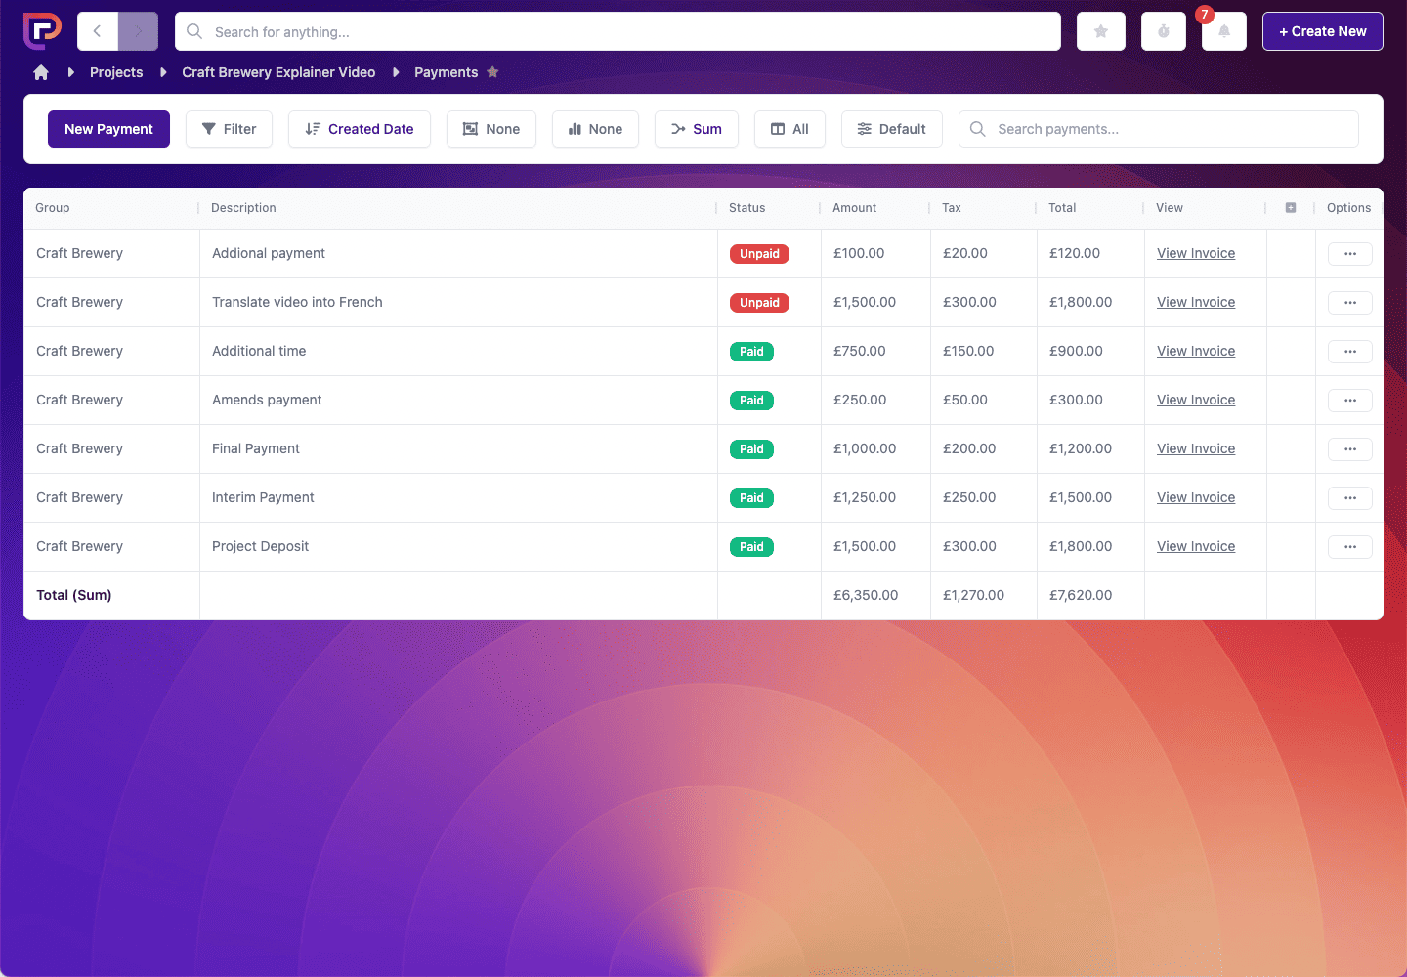Focus the Search for anything field
The image size is (1407, 977).
pos(618,31)
